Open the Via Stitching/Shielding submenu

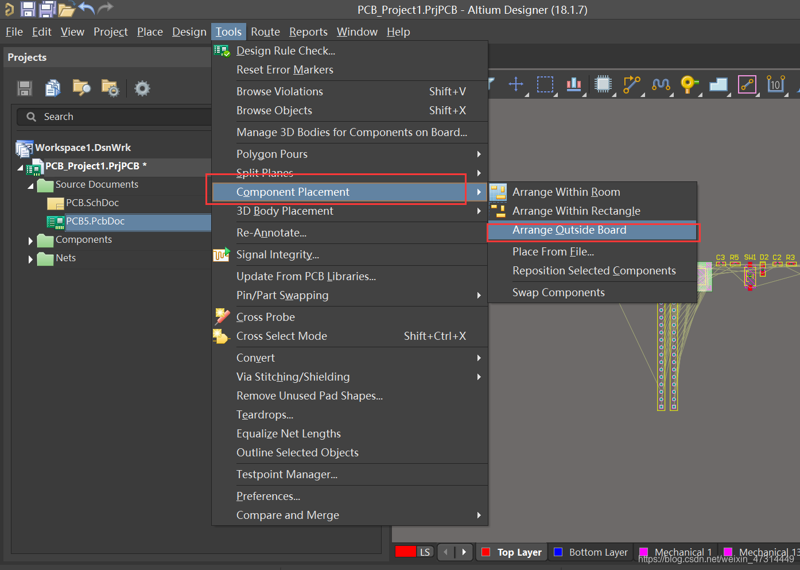[350, 377]
